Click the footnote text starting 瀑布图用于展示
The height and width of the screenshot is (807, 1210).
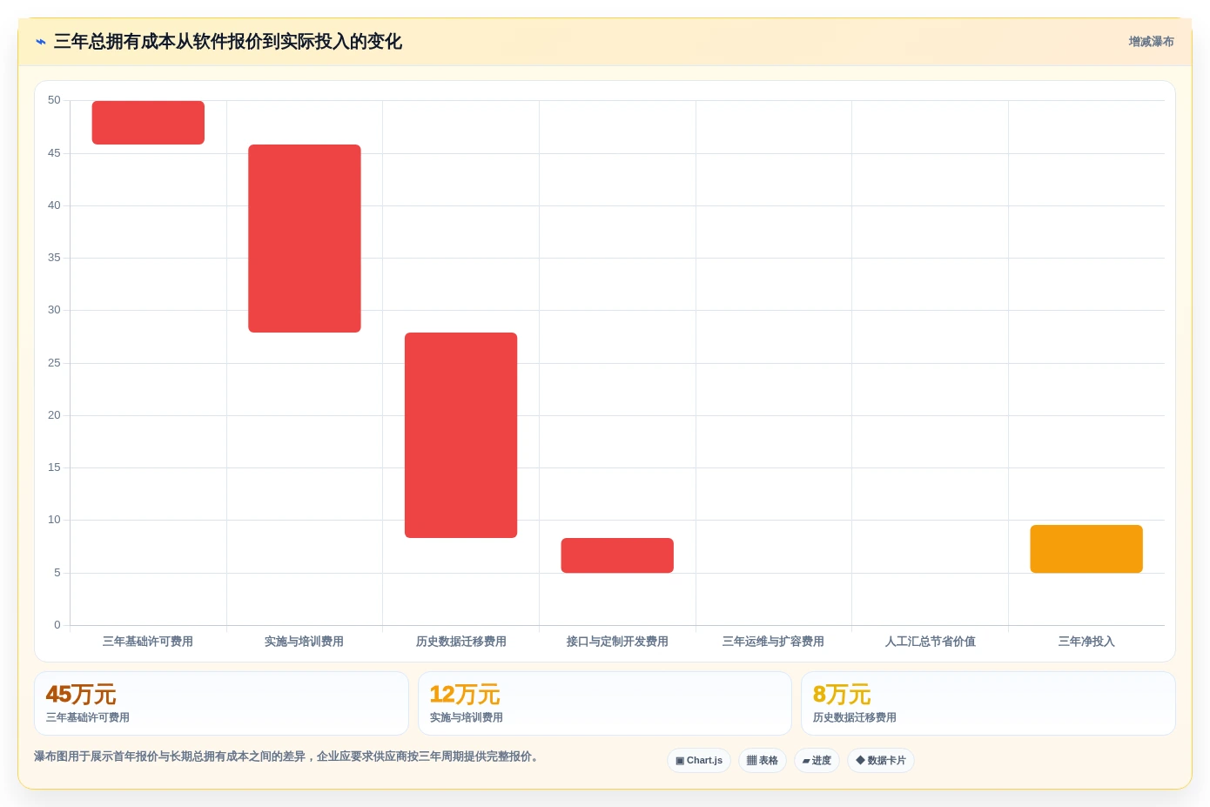click(288, 757)
